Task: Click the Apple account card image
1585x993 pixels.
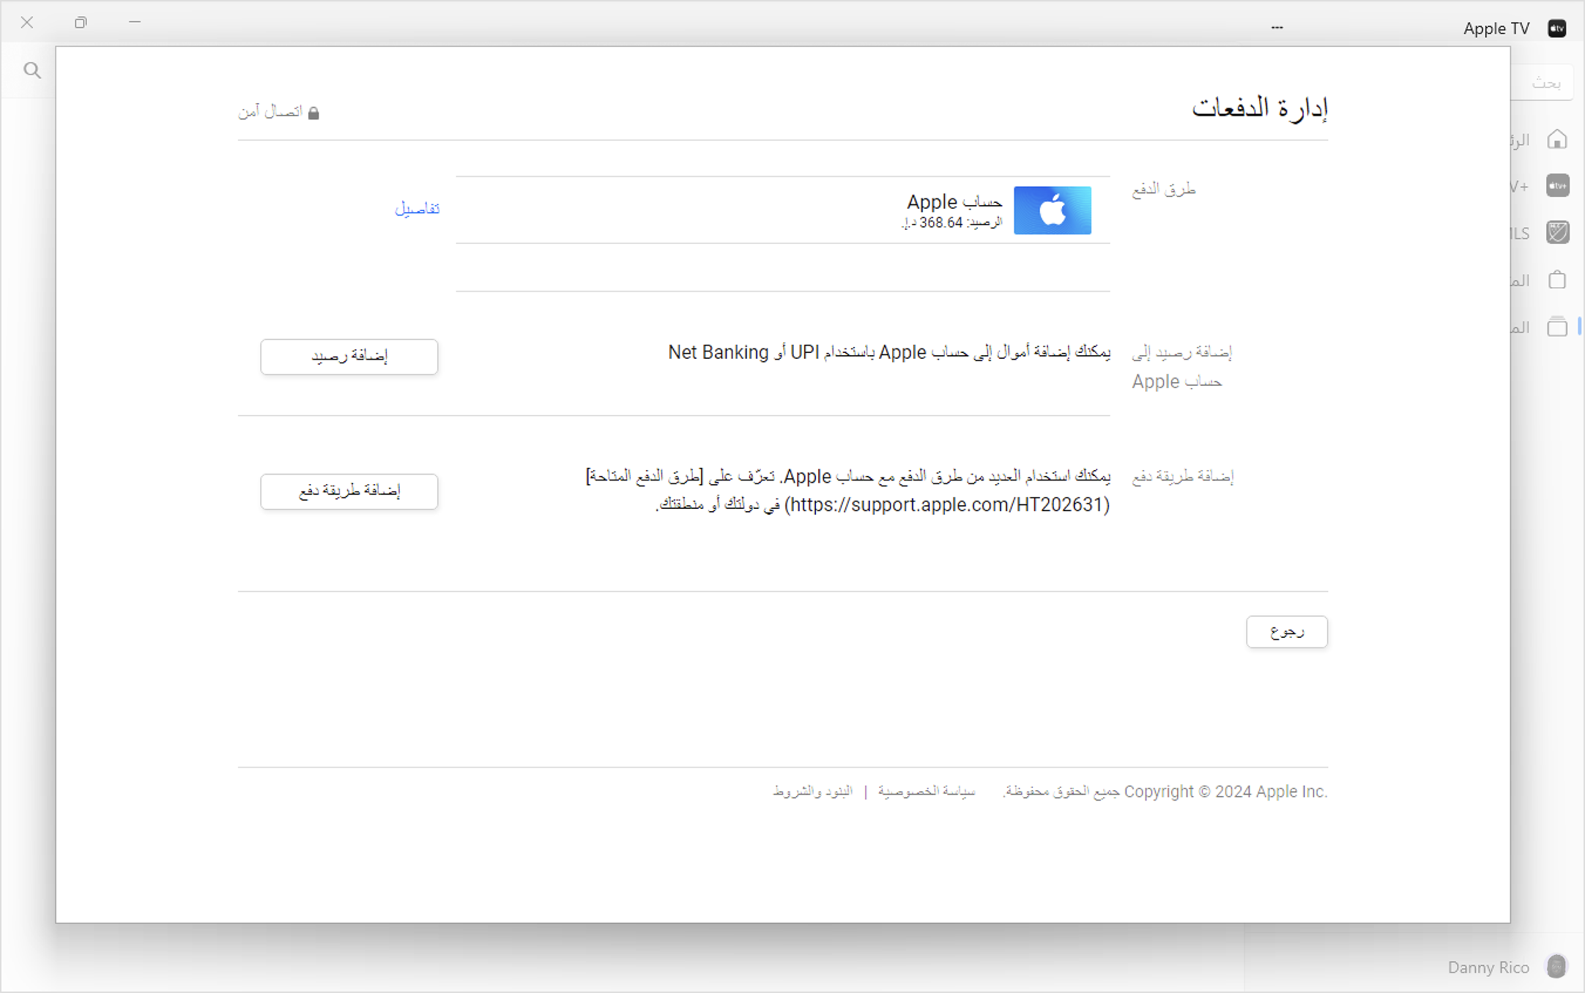Action: click(1052, 210)
